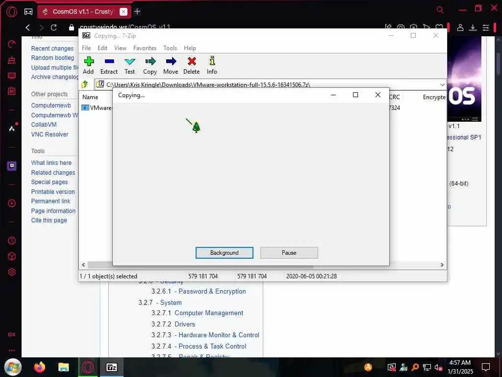Run the Test archive tool
Image resolution: width=502 pixels, height=377 pixels.
129,65
